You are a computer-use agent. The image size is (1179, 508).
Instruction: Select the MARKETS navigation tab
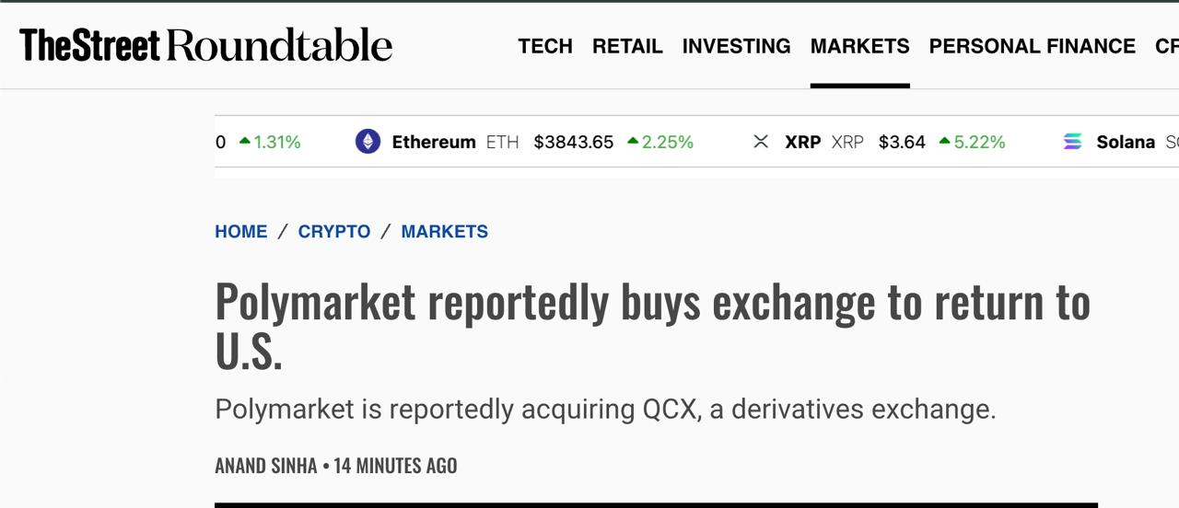[x=859, y=46]
